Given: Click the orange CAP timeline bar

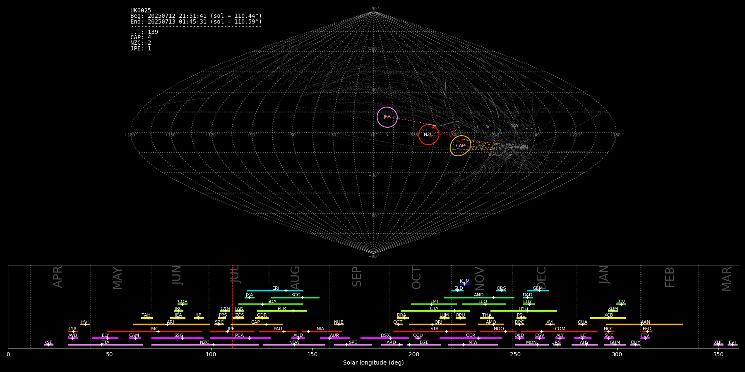Looking at the screenshot, I should (257, 324).
